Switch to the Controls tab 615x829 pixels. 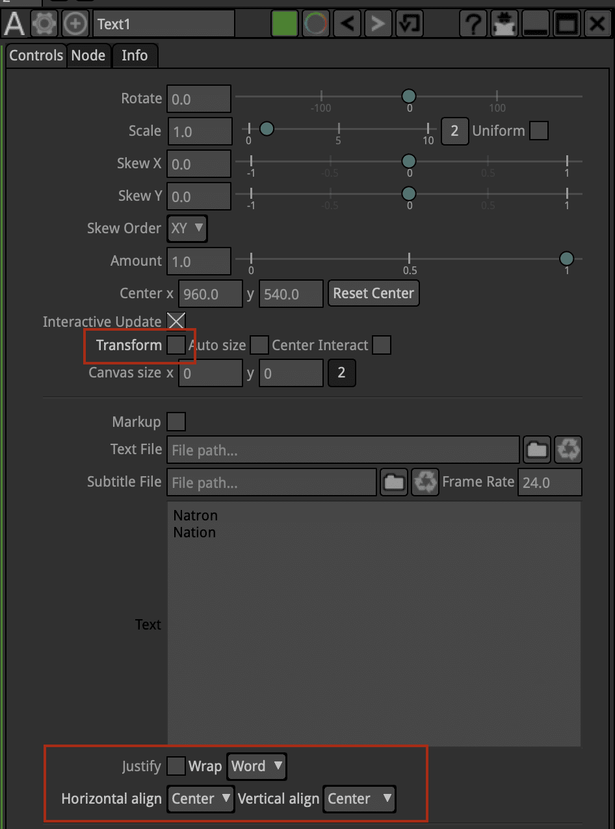pyautogui.click(x=36, y=55)
